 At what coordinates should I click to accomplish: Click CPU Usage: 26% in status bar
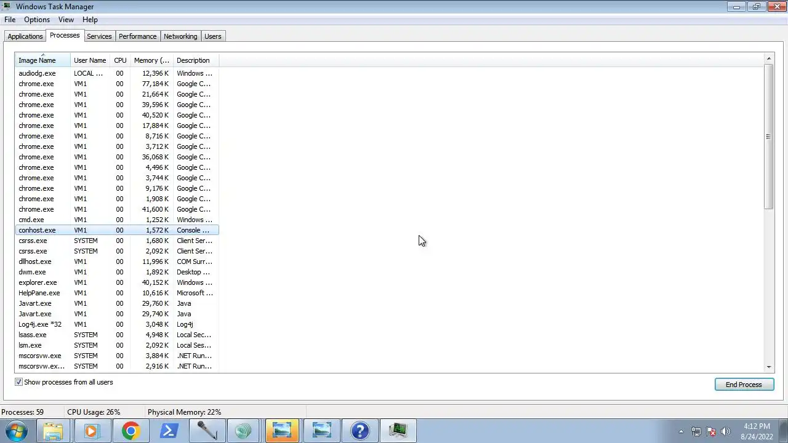coord(94,412)
